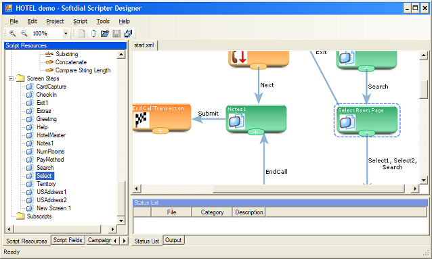This screenshot has width=432, height=259.
Task: Click the Extras screen icon
Action: point(30,111)
